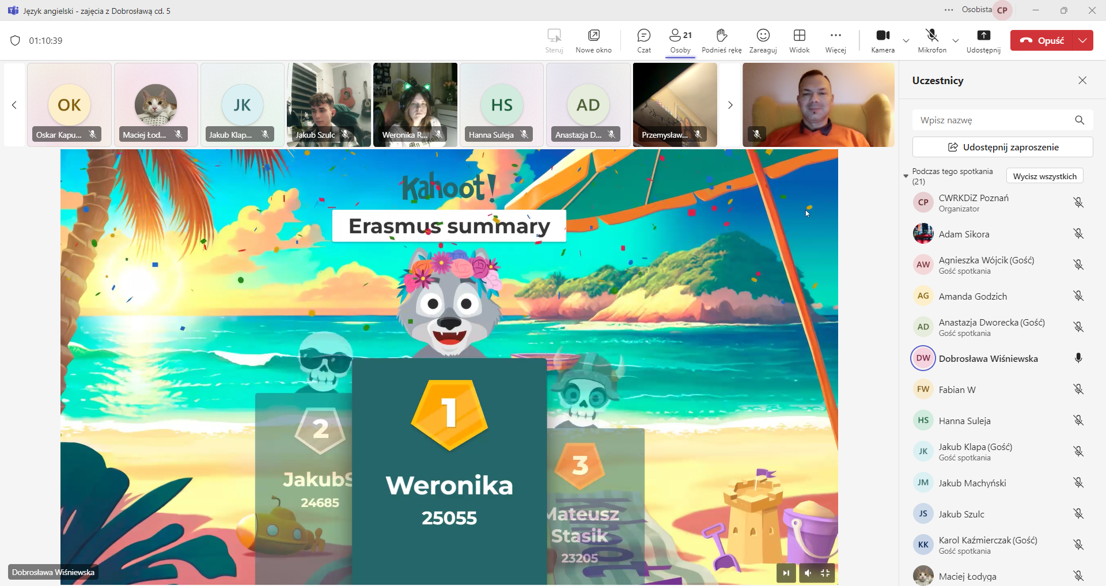Open microphone options dropdown arrow
Screen dimensions: 1106x586
[956, 41]
